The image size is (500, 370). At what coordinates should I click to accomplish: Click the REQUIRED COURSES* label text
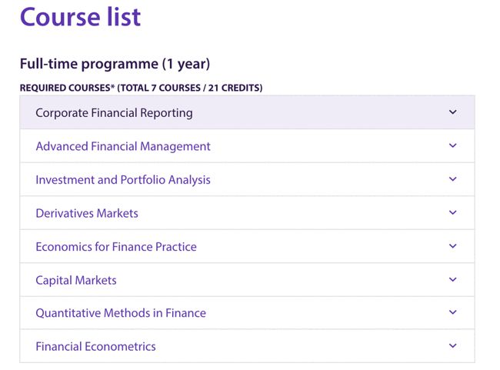pos(67,88)
